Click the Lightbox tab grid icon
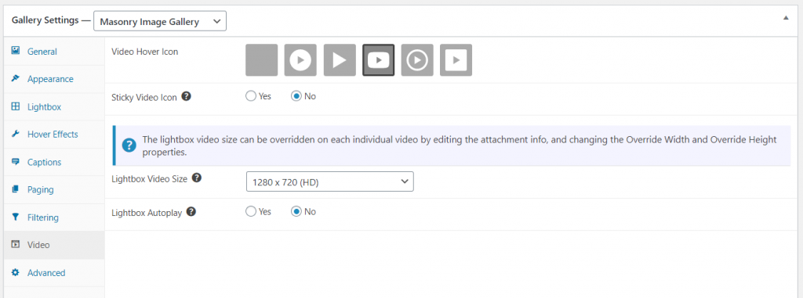 tap(16, 106)
